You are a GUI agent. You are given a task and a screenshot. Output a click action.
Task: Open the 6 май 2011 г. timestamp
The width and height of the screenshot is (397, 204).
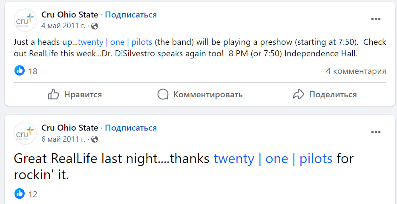click(x=63, y=139)
